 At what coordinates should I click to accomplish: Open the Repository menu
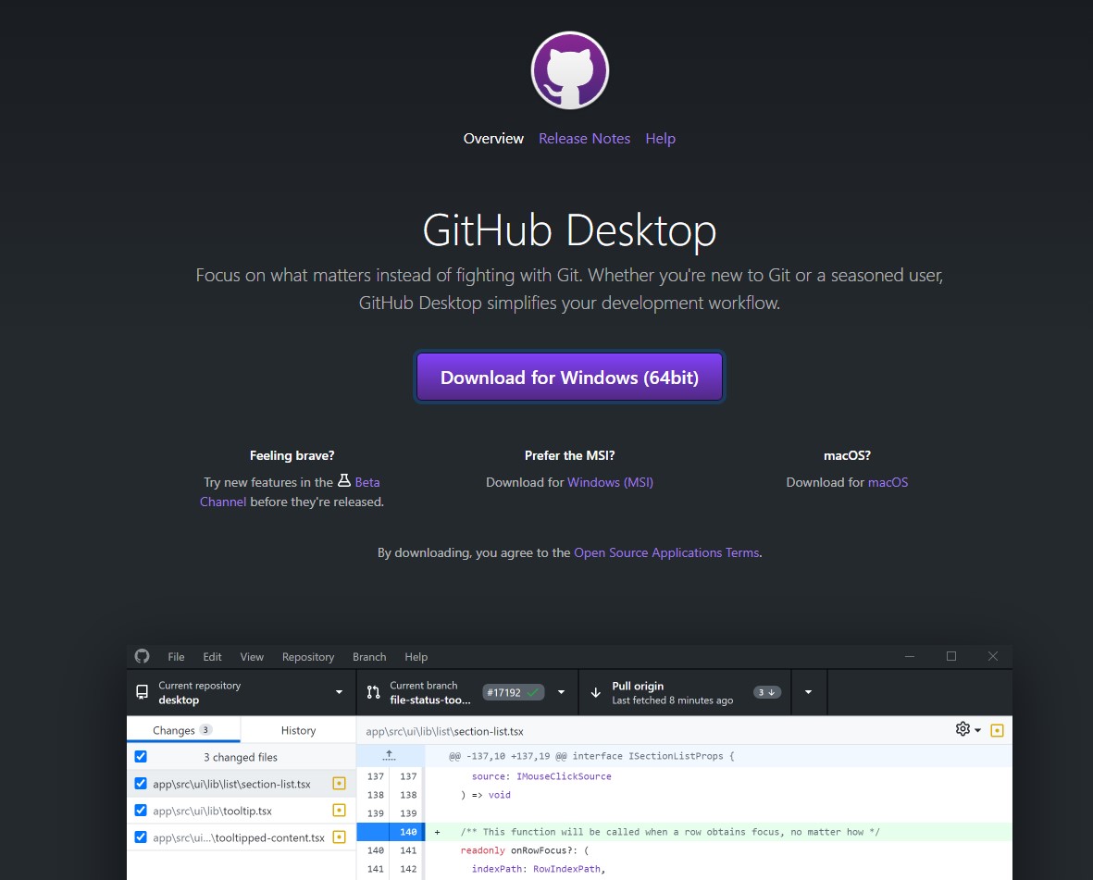[x=307, y=657]
